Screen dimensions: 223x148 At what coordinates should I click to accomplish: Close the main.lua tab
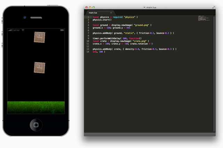click(111, 13)
